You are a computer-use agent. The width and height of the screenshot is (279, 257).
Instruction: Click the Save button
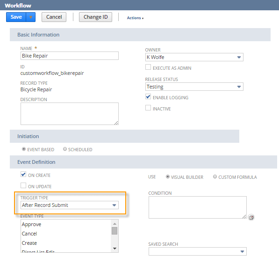[16, 17]
